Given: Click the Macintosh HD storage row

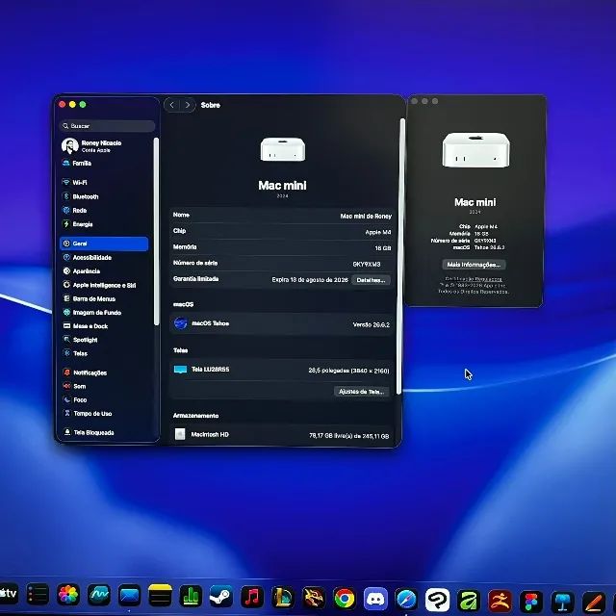Looking at the screenshot, I should pos(282,434).
